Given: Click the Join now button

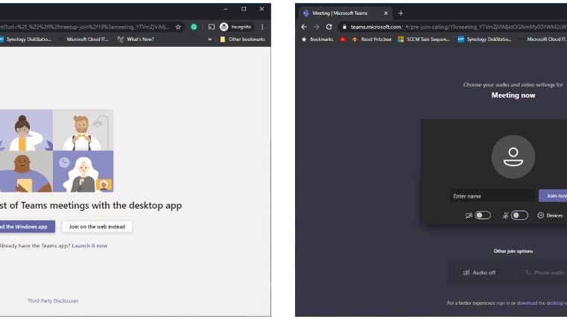Looking at the screenshot, I should tap(553, 196).
